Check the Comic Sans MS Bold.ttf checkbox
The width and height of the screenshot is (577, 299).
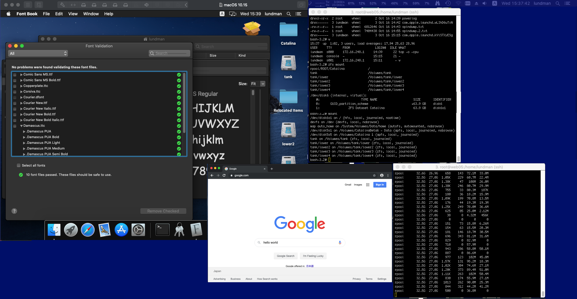point(15,80)
